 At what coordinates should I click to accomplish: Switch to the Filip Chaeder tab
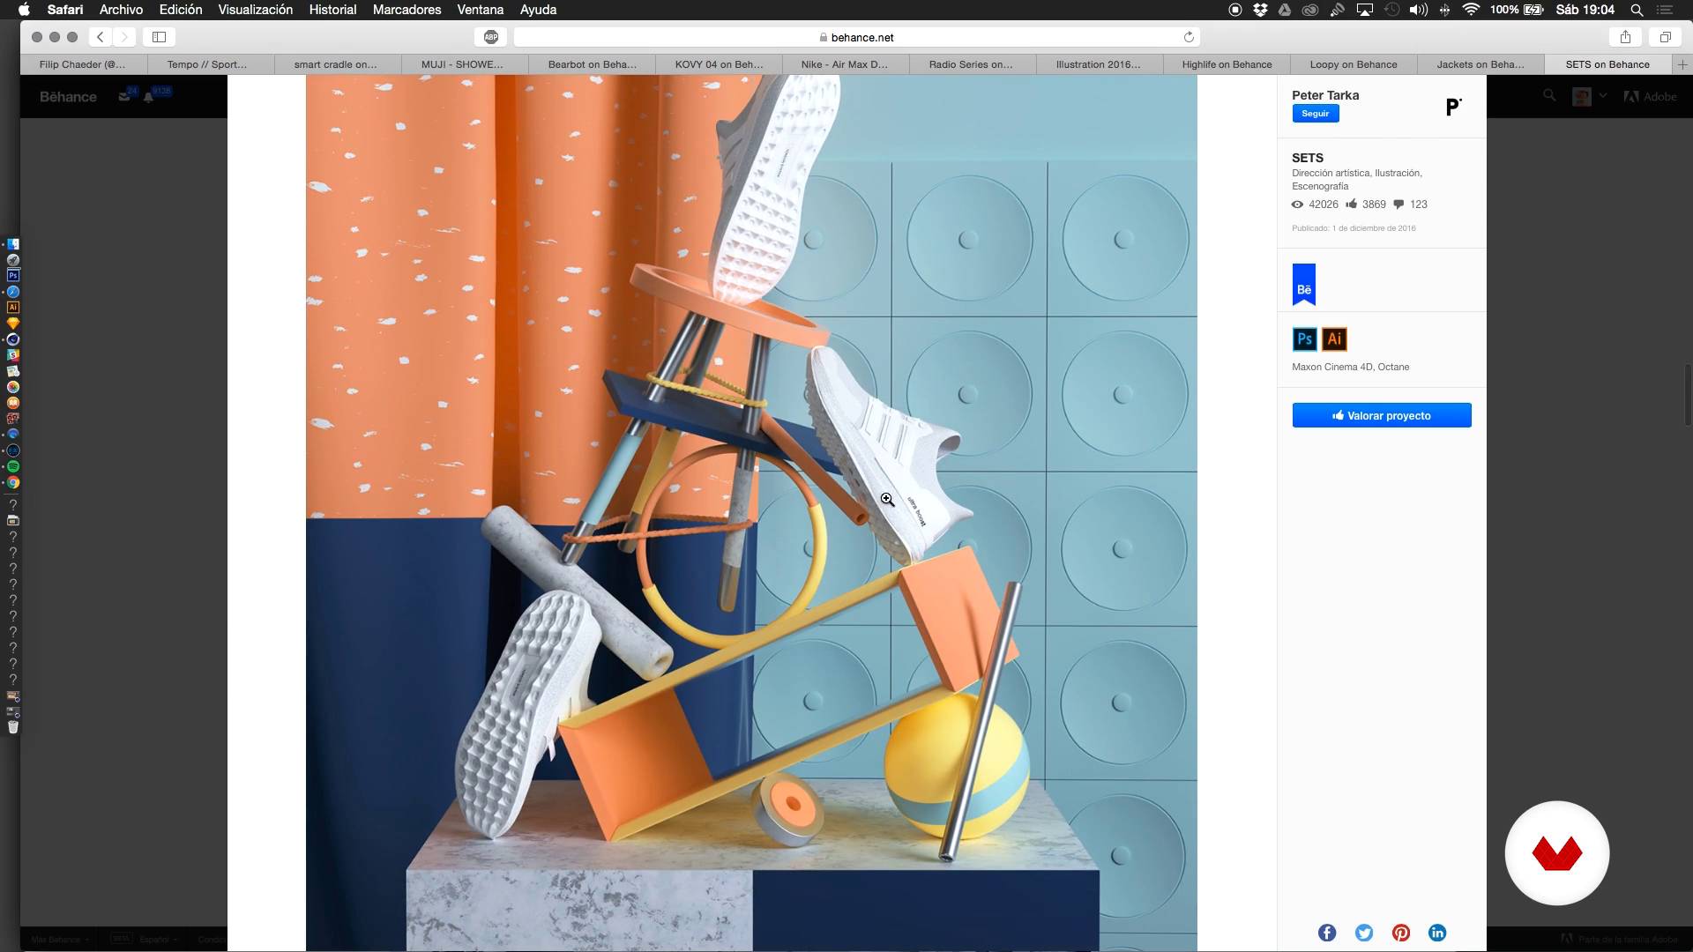pos(83,64)
